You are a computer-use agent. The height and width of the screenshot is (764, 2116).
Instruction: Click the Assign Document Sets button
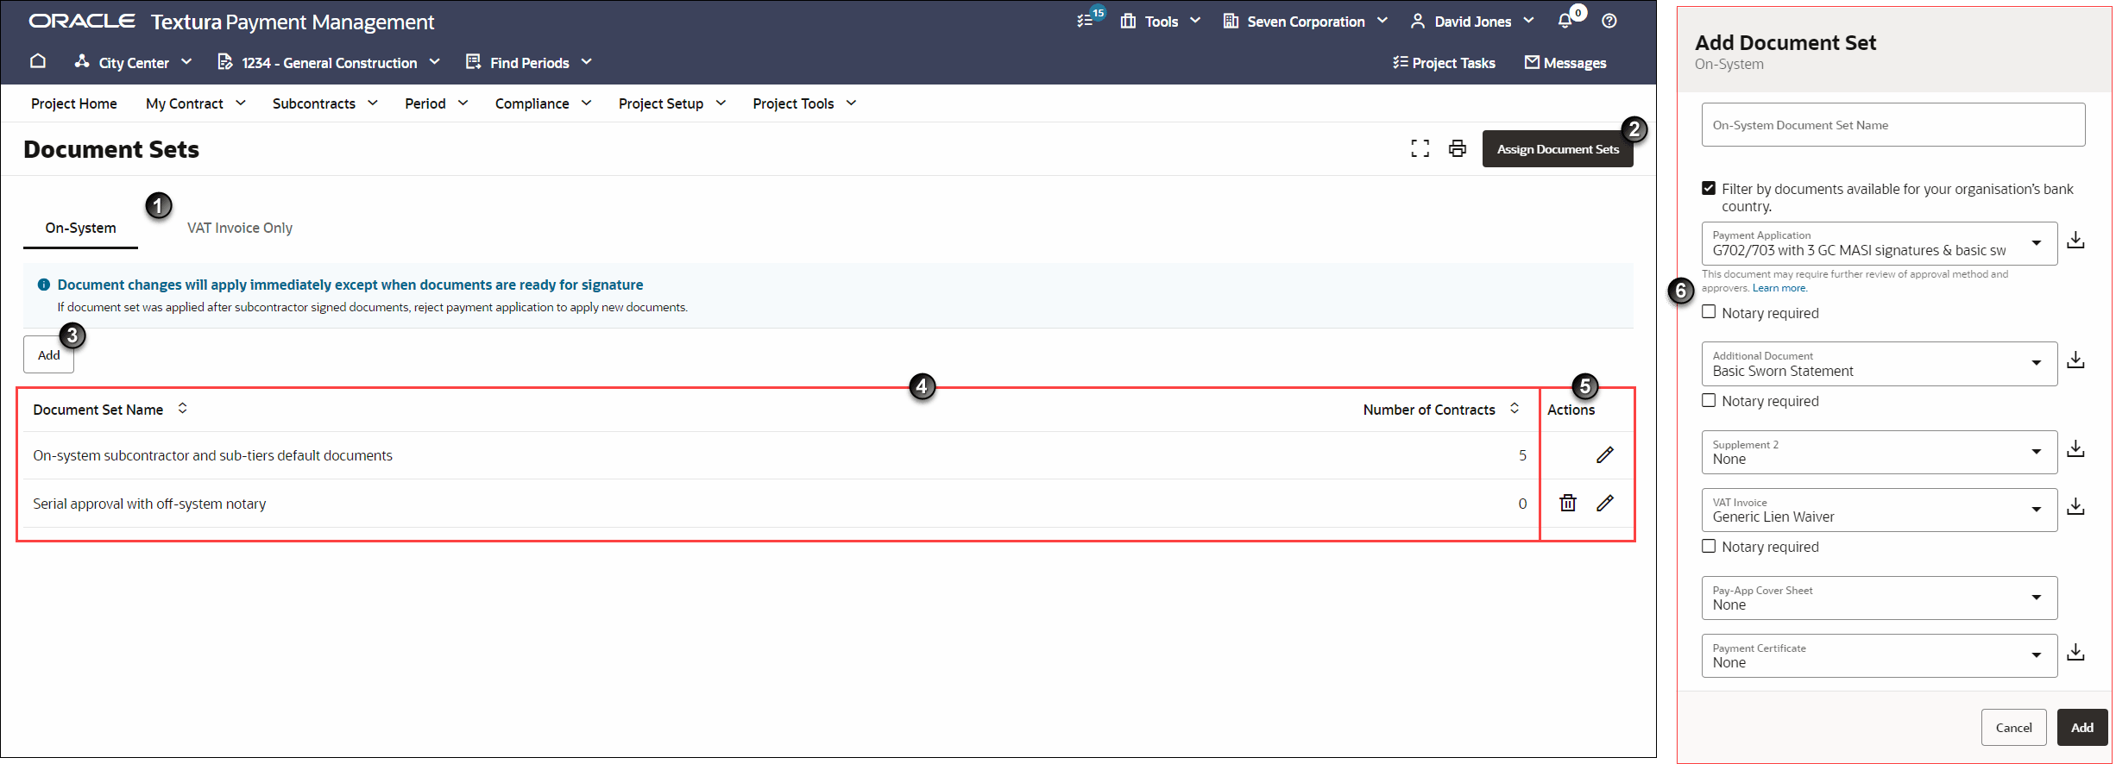pos(1558,149)
